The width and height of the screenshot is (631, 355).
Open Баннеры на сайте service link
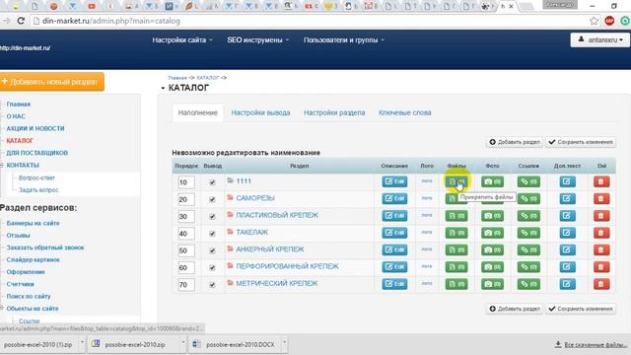coord(33,223)
